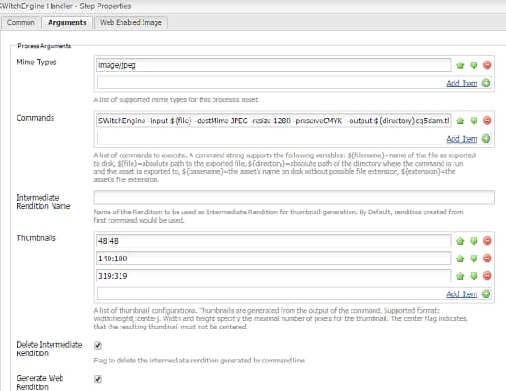Viewport: 506px width, 391px height.
Task: Switch to the Common tab
Action: tap(20, 23)
